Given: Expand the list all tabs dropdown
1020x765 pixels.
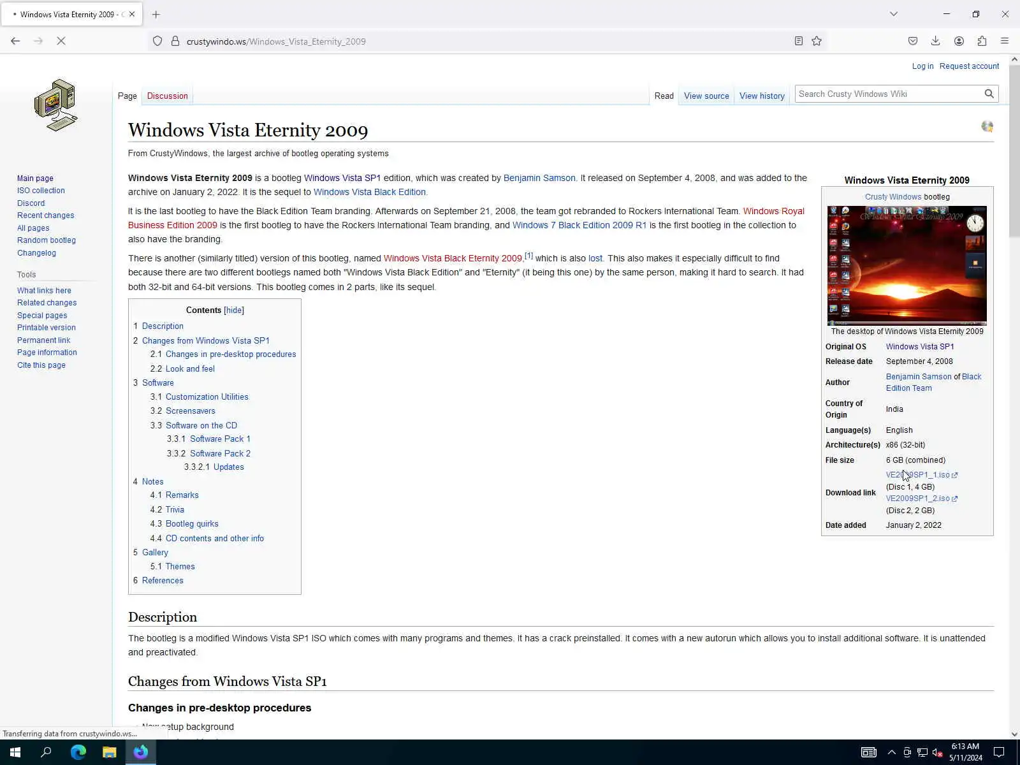Looking at the screenshot, I should click(x=894, y=14).
